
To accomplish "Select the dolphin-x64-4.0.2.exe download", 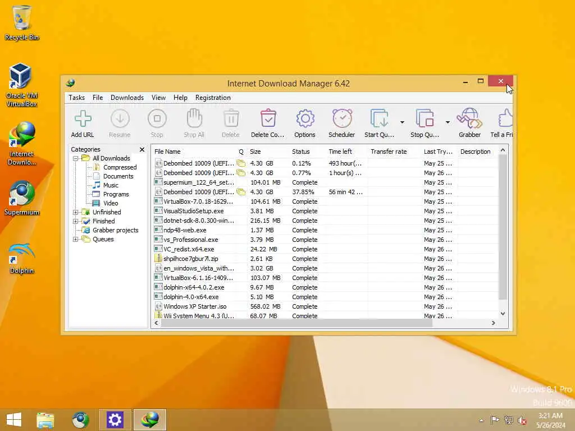I will pos(325,287).
